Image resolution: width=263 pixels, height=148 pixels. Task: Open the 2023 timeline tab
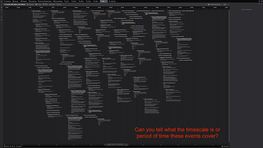pos(81,1)
